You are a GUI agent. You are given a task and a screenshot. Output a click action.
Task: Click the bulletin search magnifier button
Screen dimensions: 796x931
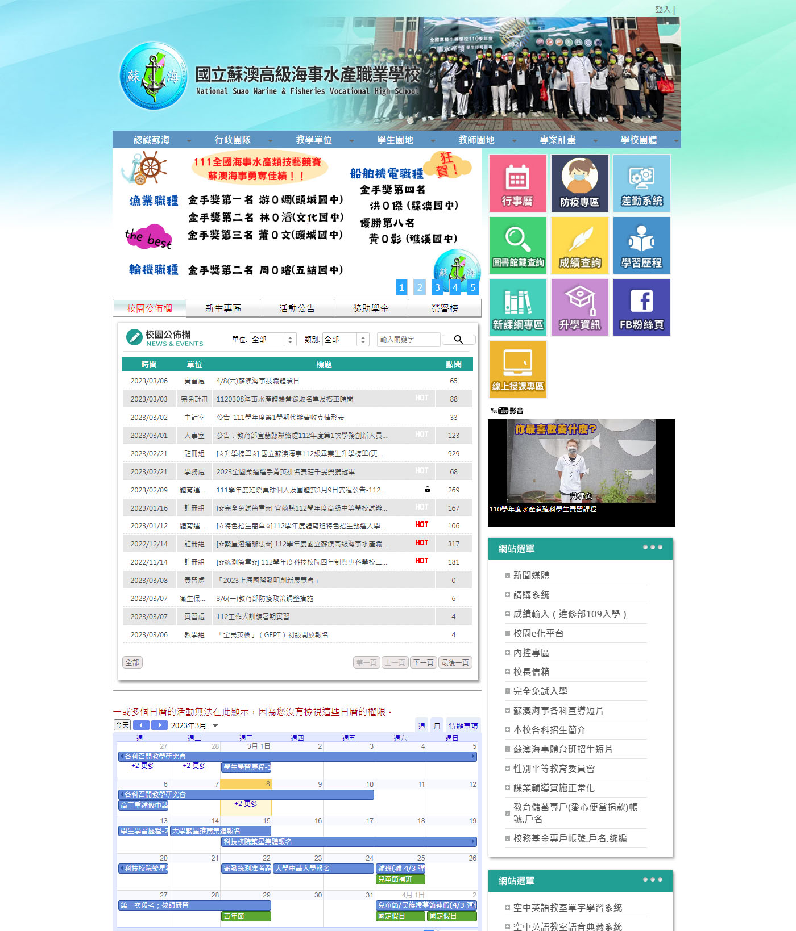(x=458, y=340)
